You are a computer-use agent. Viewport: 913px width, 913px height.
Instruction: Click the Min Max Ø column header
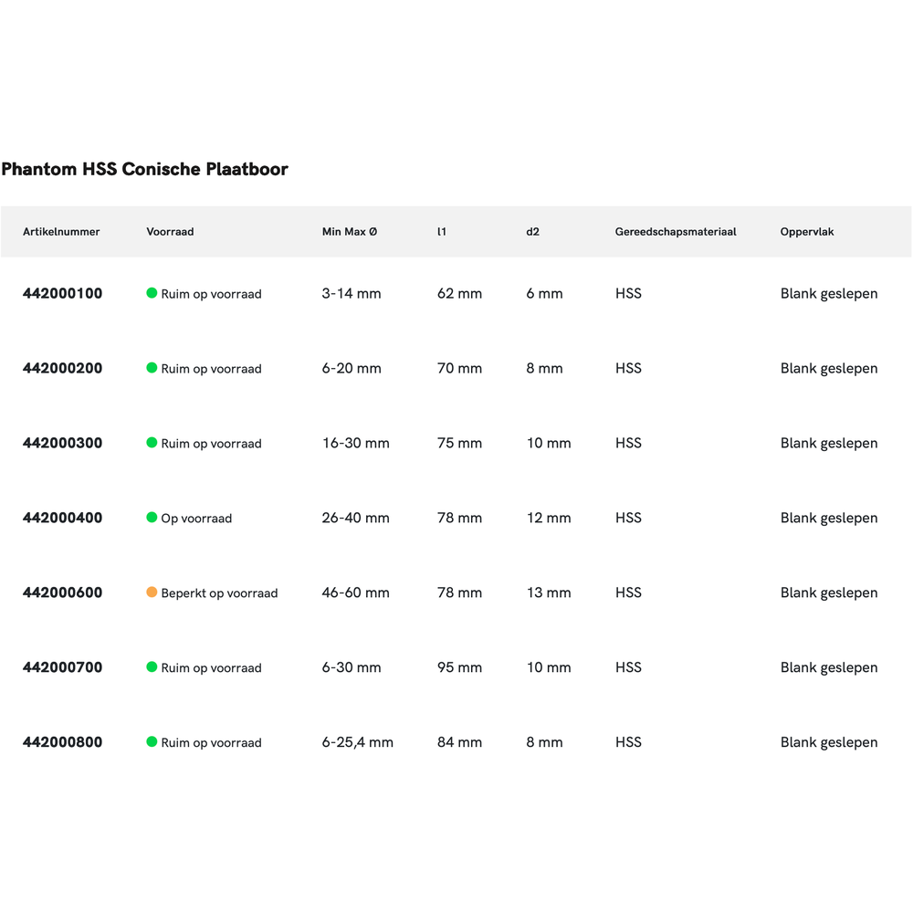point(350,232)
